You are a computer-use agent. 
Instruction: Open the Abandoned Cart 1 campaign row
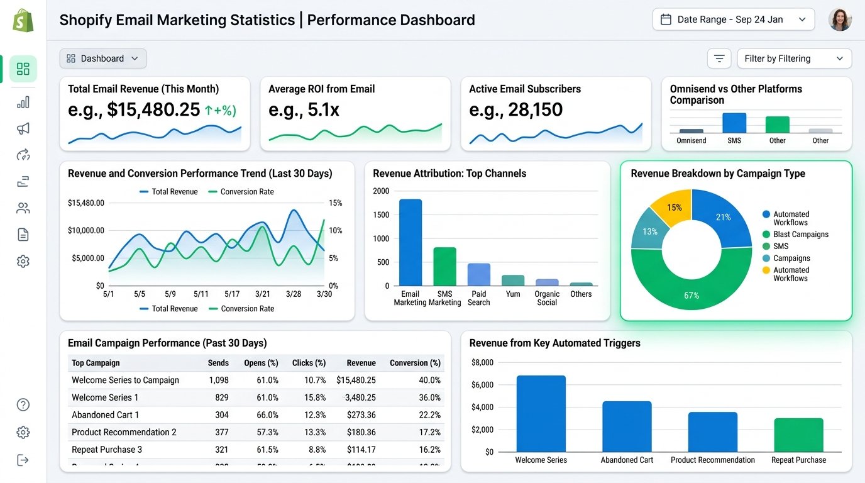click(x=256, y=414)
